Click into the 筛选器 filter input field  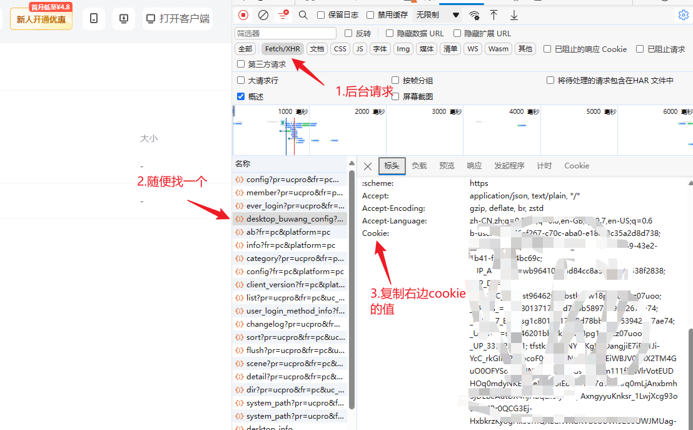point(285,33)
